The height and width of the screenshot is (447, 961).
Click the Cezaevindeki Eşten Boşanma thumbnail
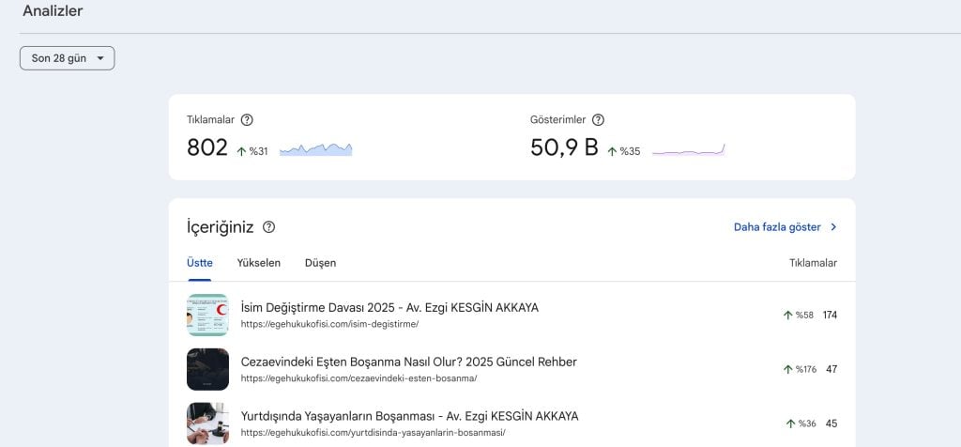[x=207, y=369]
